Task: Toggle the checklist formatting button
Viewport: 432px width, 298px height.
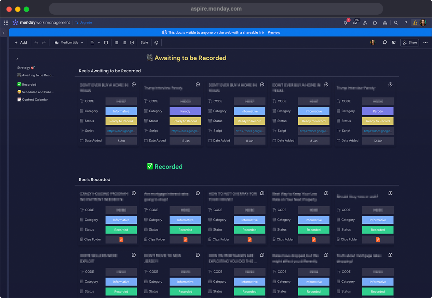Action: point(132,43)
